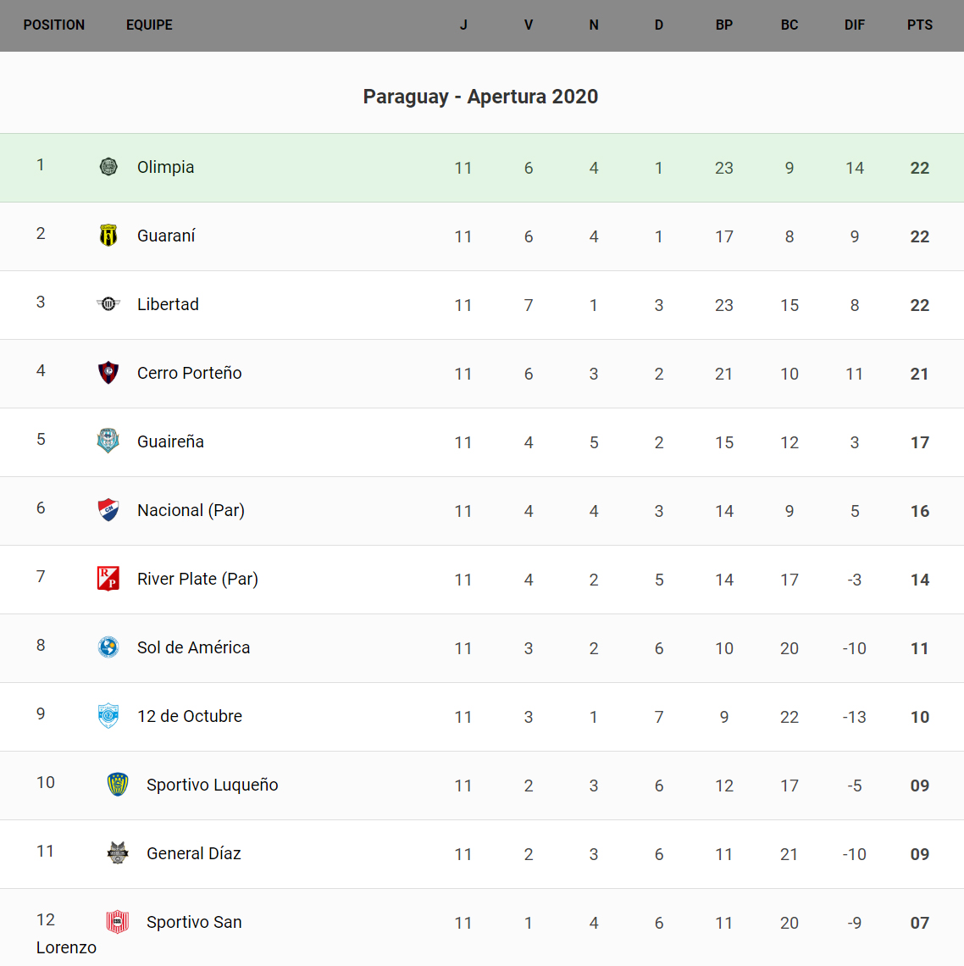Click Libertad's 22 points value
The image size is (964, 966).
(x=919, y=306)
